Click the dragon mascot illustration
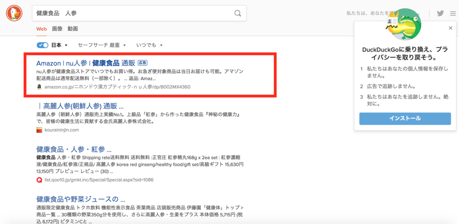The height and width of the screenshot is (224, 459). 405,24
